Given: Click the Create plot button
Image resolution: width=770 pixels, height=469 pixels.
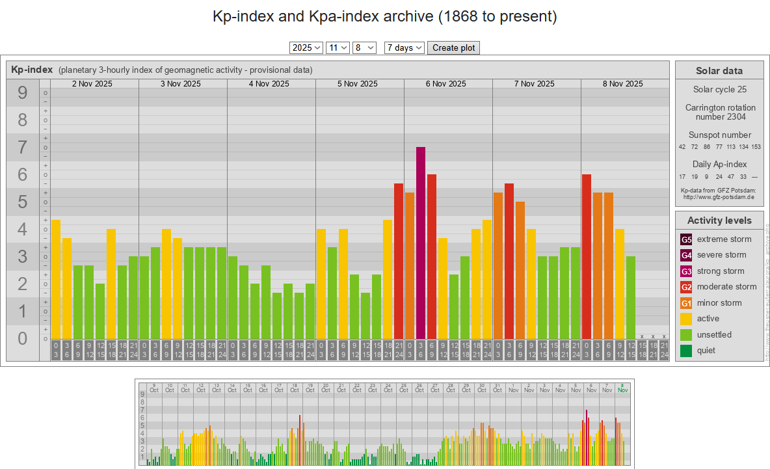Looking at the screenshot, I should [453, 47].
